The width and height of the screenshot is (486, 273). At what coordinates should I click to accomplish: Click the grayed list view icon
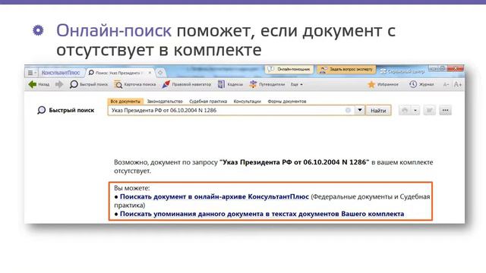429,110
